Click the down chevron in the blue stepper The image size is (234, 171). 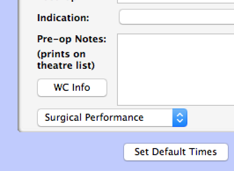(180, 120)
